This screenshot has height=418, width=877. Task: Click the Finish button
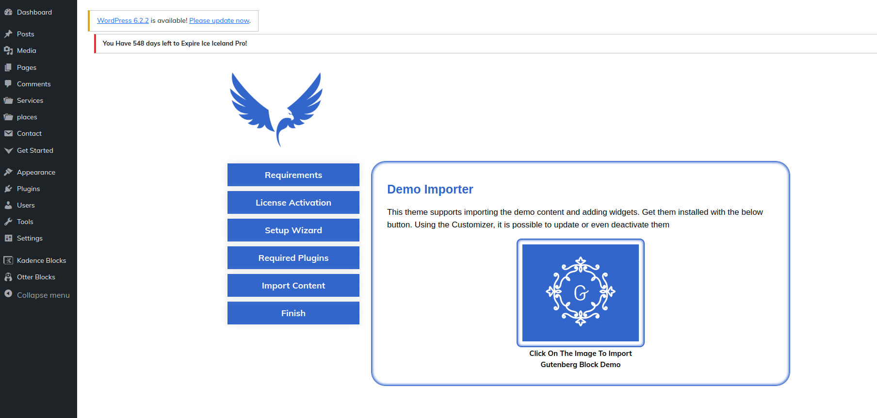click(293, 313)
